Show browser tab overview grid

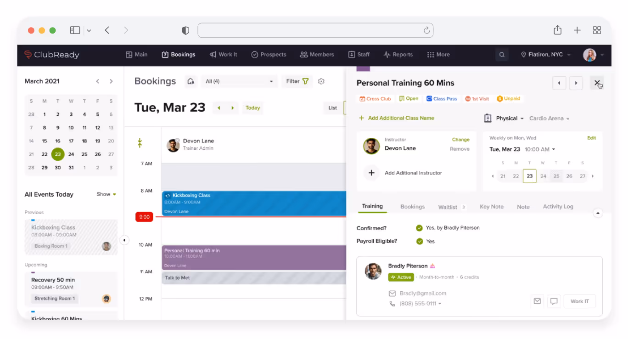pos(597,30)
